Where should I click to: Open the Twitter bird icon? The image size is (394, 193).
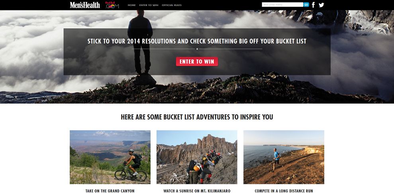point(321,5)
